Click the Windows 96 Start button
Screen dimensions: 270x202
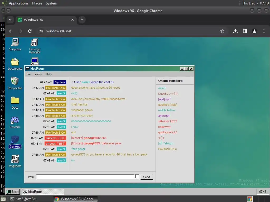(x=13, y=192)
